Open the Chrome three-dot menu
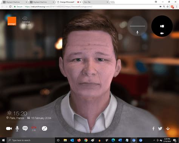This screenshot has width=179, height=143. tap(176, 6)
